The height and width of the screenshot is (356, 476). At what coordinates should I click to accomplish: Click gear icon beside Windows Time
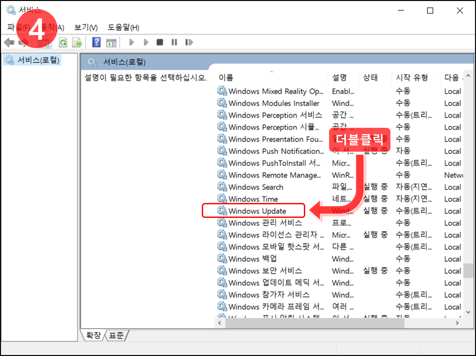click(x=222, y=198)
